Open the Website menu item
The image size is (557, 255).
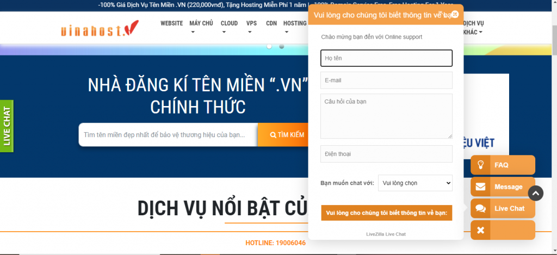(x=171, y=23)
